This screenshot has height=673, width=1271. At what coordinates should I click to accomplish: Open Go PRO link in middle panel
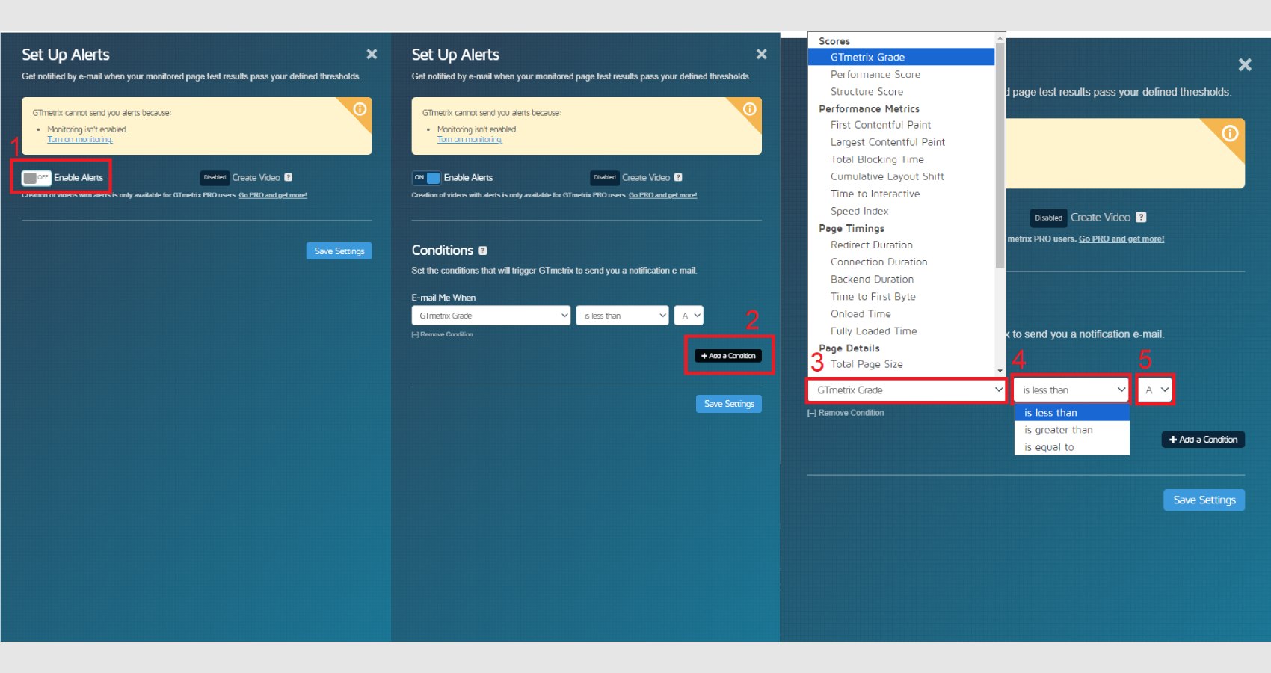662,195
